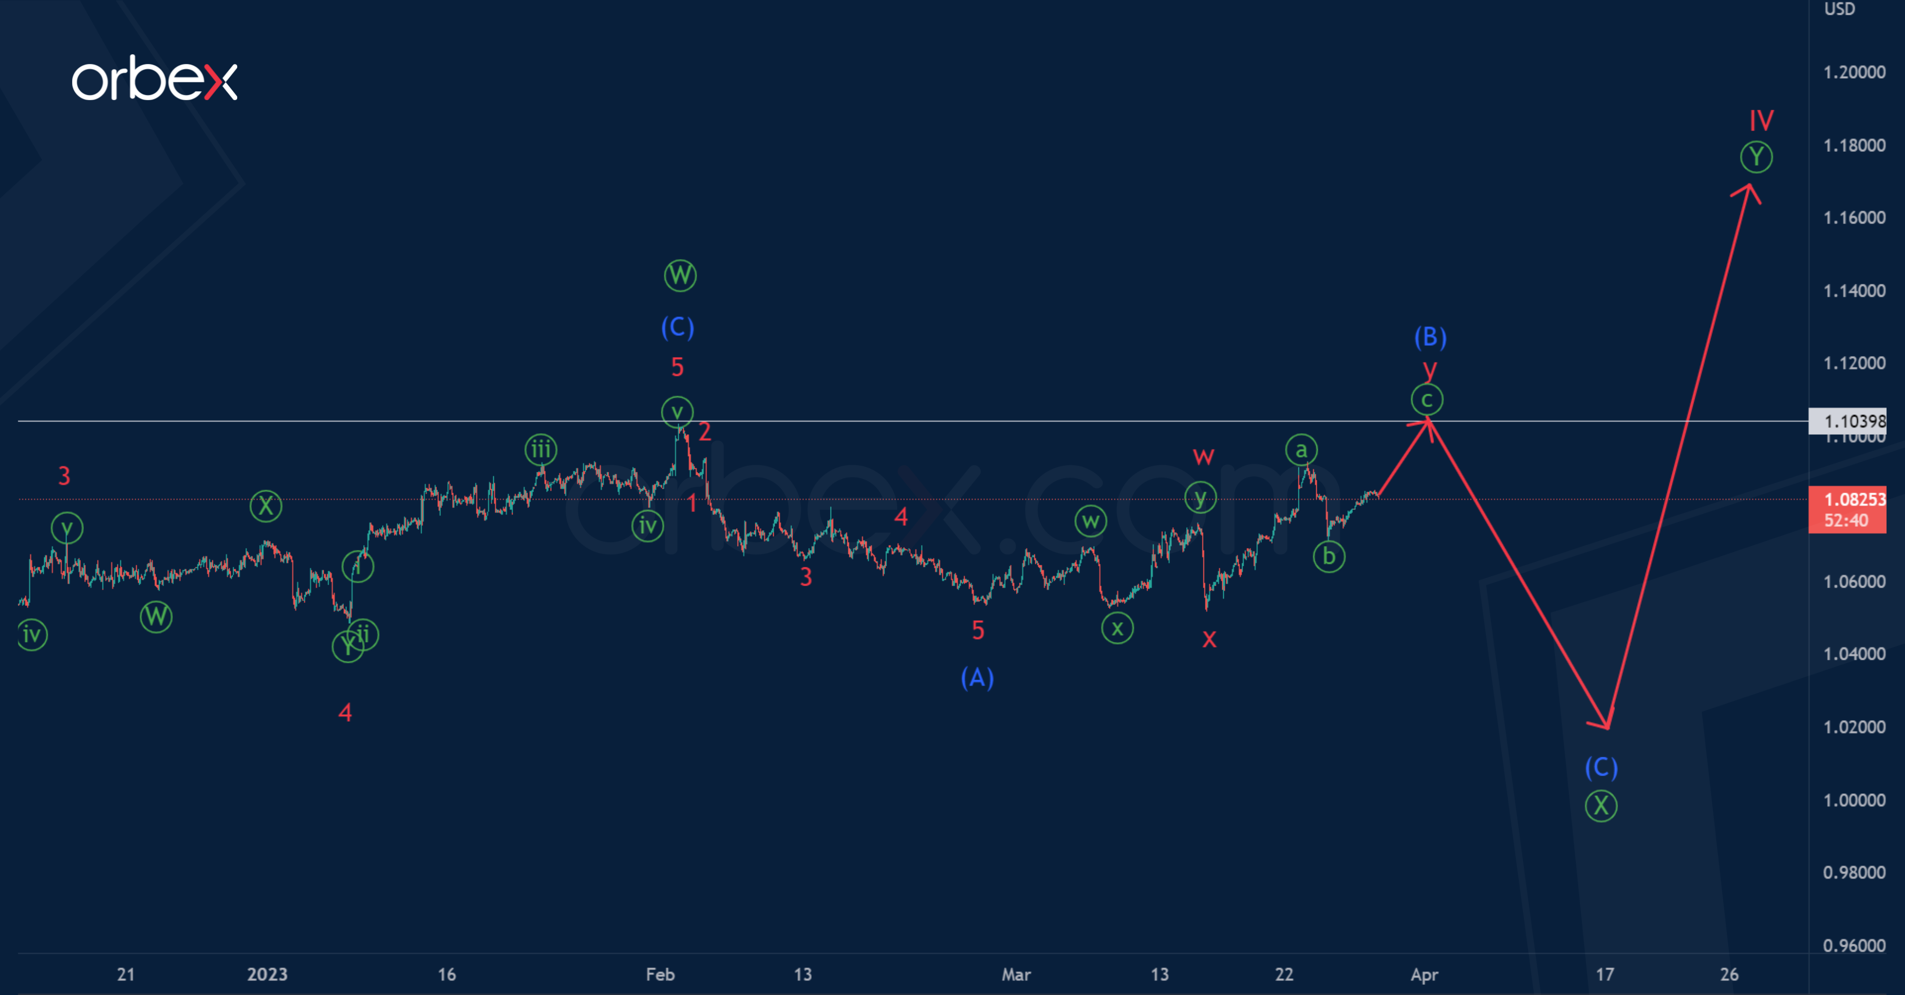
Task: Select the circled W label above (C)
Action: coord(681,276)
